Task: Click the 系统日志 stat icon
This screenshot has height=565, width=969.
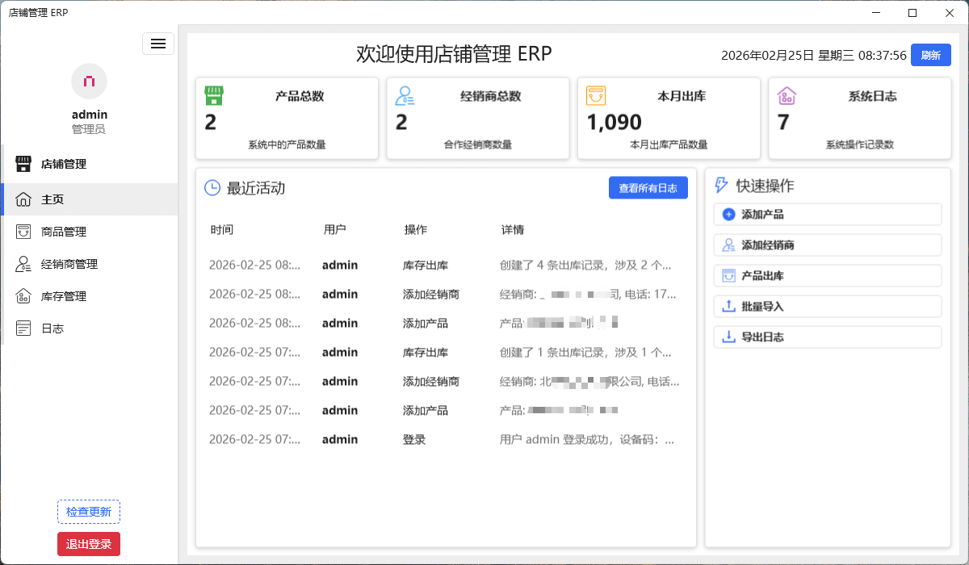Action: [786, 96]
